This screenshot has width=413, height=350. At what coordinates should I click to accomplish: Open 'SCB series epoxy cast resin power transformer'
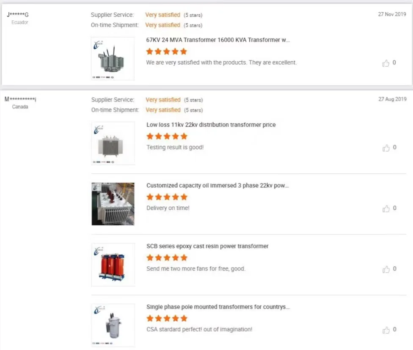(207, 246)
